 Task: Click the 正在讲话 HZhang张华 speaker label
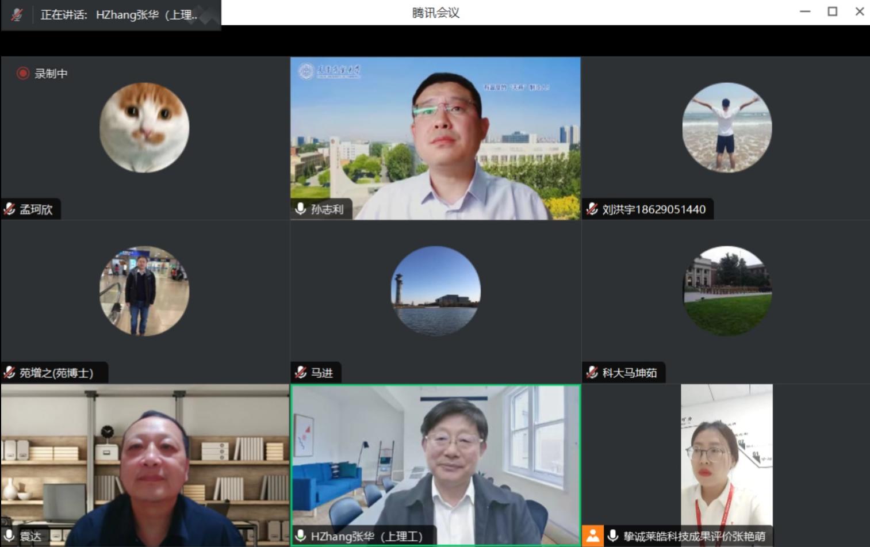coord(119,15)
